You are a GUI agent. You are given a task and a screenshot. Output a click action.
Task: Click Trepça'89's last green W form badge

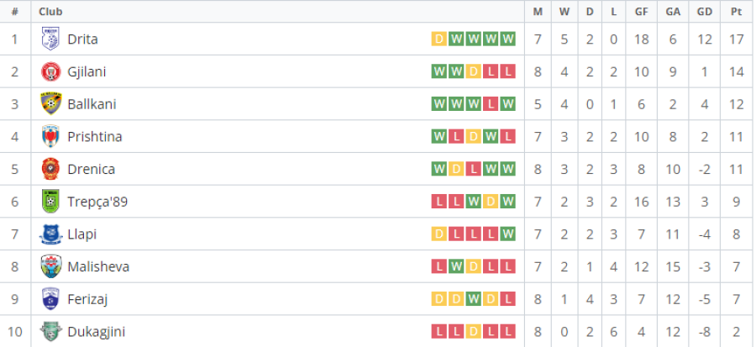(x=507, y=202)
